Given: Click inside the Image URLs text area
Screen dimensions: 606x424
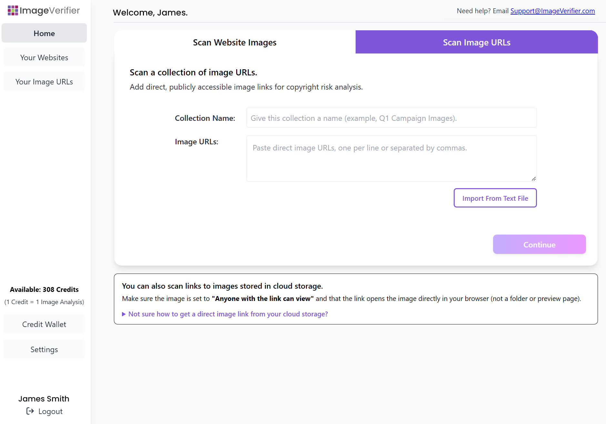Looking at the screenshot, I should click(x=392, y=159).
